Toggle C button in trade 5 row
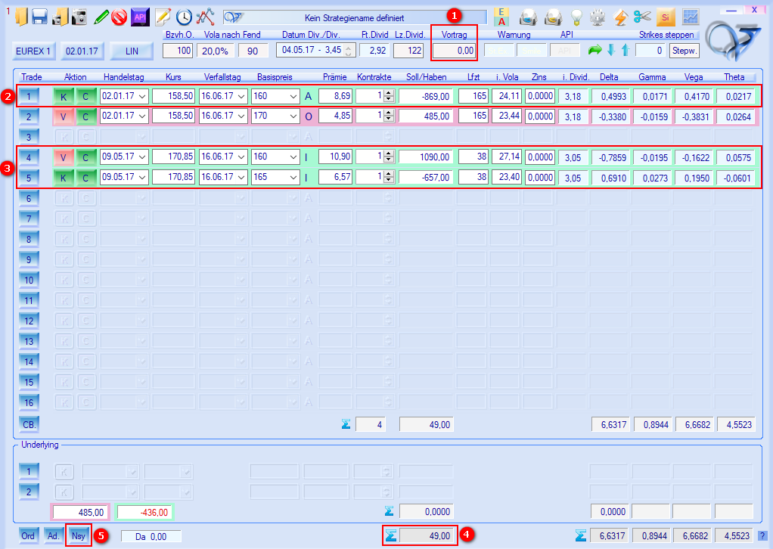Image resolution: width=773 pixels, height=549 pixels. tap(85, 178)
